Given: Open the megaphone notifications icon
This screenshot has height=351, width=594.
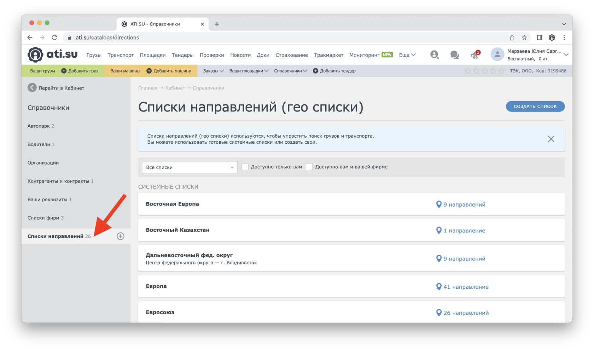Looking at the screenshot, I should [475, 55].
